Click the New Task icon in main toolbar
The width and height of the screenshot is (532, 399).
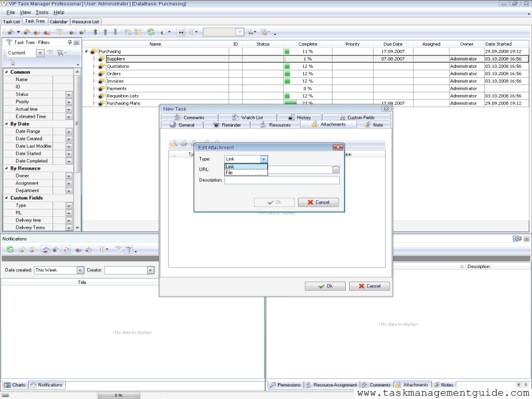[11, 32]
